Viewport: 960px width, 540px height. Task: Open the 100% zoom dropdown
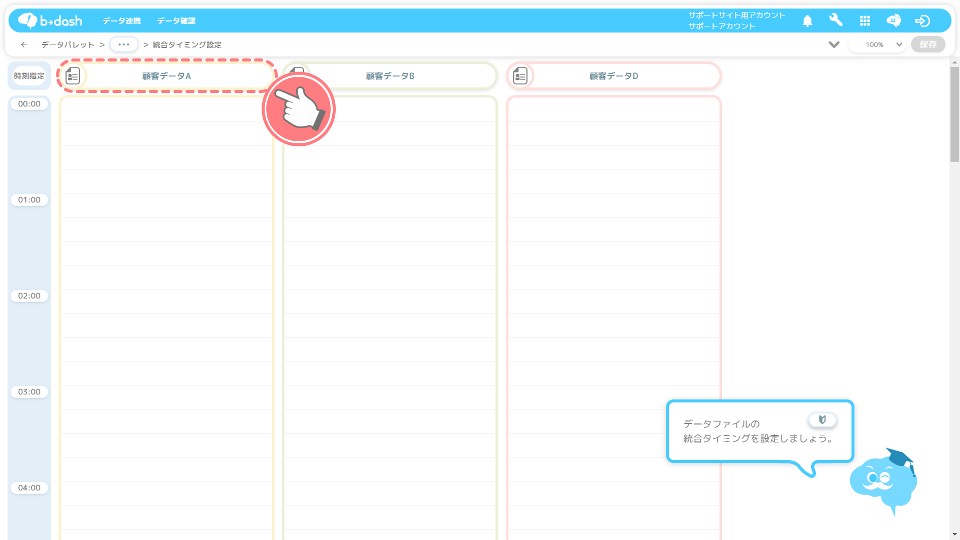pyautogui.click(x=878, y=45)
